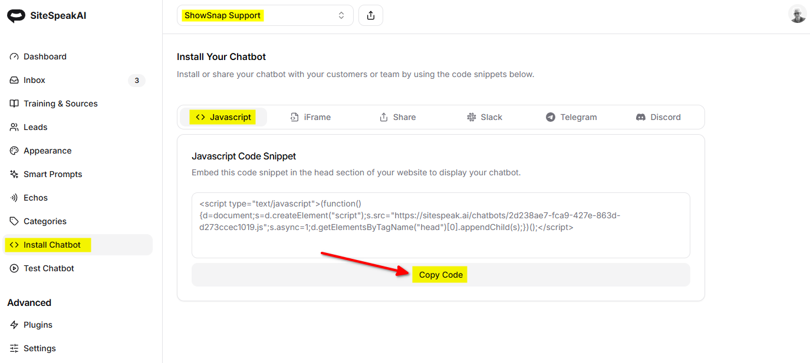This screenshot has height=363, width=810.
Task: Click the Advanced section label
Action: [29, 303]
